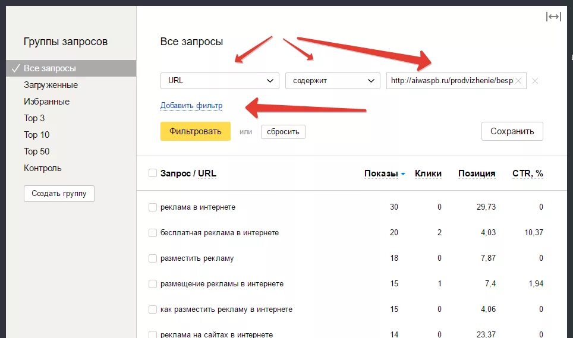This screenshot has width=573, height=338.
Task: Click the expand-width arrows icon
Action: point(553,17)
